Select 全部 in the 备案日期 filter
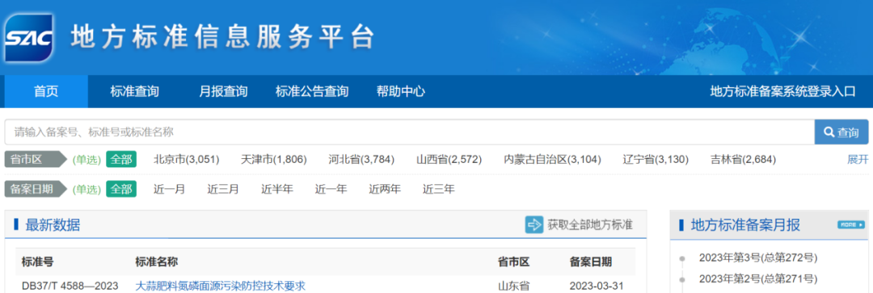The width and height of the screenshot is (873, 293). [x=121, y=189]
